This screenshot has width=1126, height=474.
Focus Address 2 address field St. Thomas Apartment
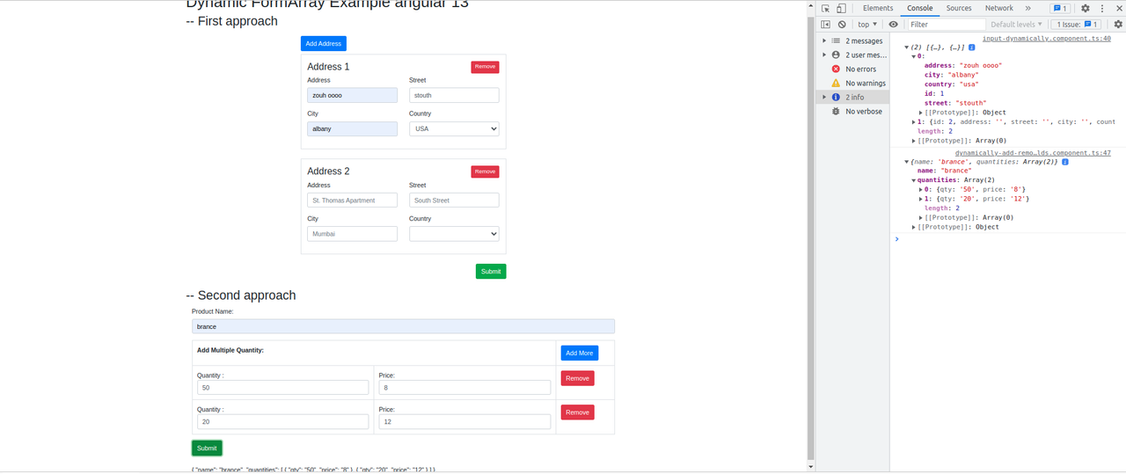tap(352, 201)
